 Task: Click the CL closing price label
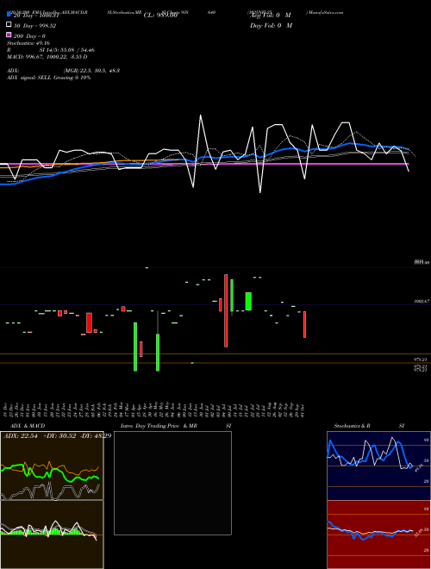(x=160, y=16)
